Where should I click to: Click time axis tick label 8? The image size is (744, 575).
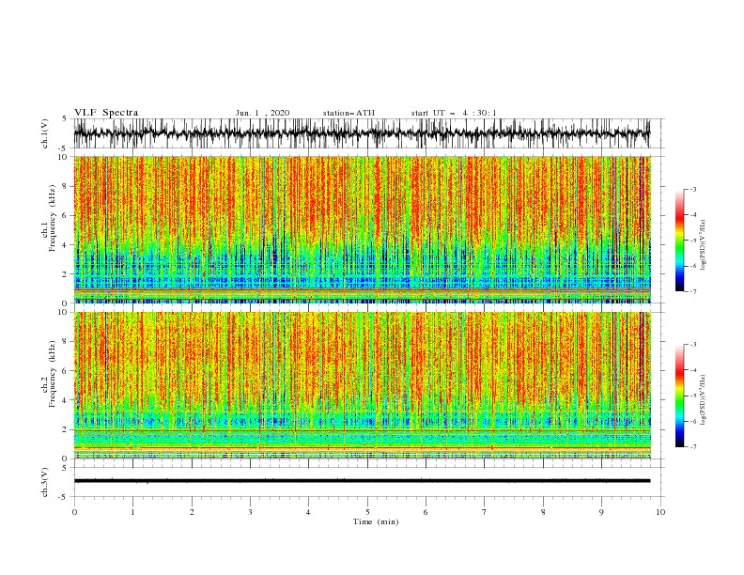(543, 512)
